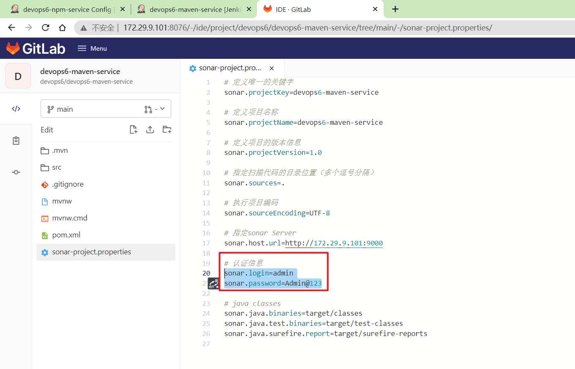This screenshot has width=575, height=369.
Task: Click the sonar.java.binaries=target/classes line
Action: (293, 314)
